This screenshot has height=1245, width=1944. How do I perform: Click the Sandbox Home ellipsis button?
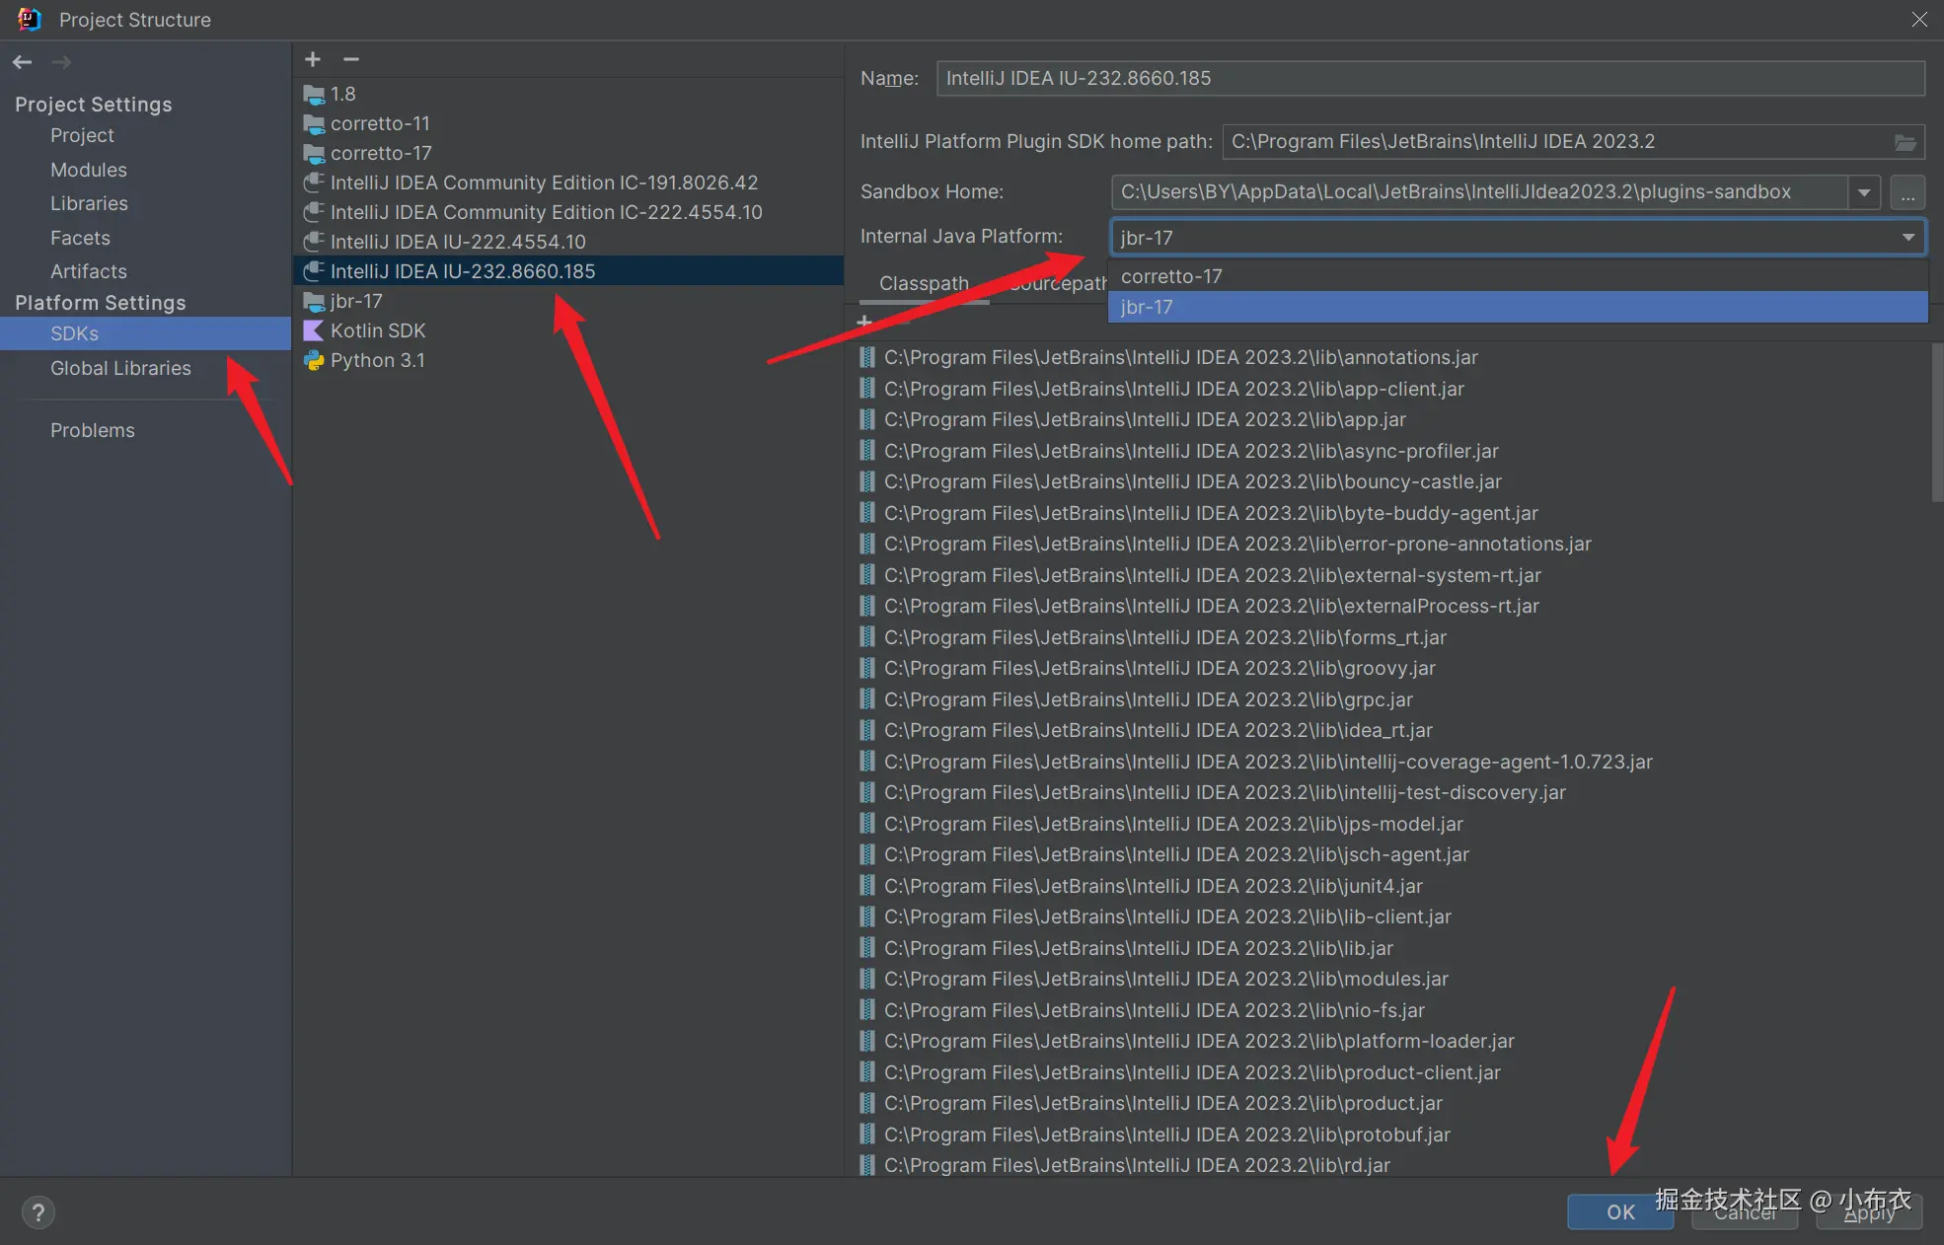pos(1907,192)
